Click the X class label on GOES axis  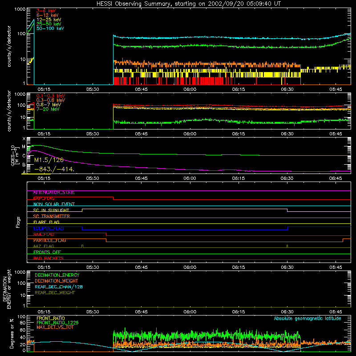tap(24, 139)
